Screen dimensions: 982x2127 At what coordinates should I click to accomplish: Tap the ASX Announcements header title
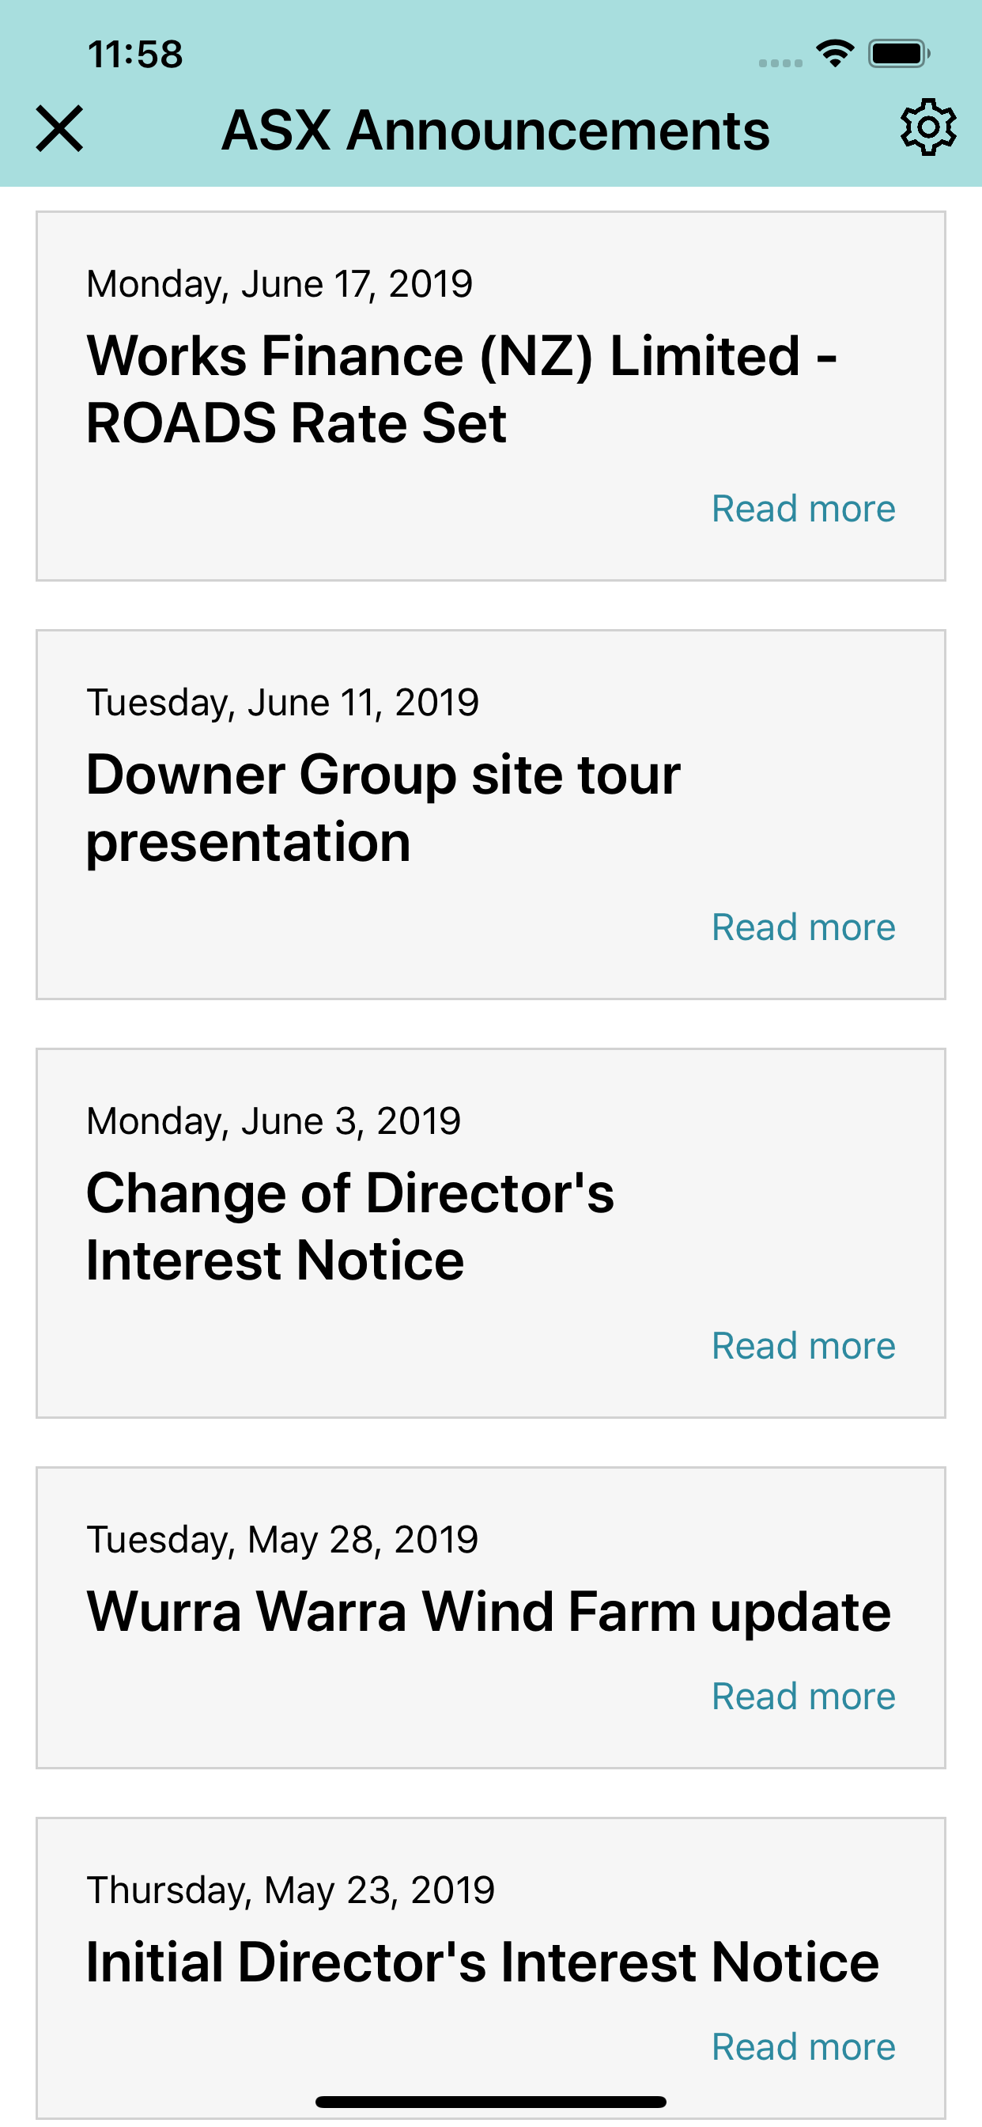496,131
